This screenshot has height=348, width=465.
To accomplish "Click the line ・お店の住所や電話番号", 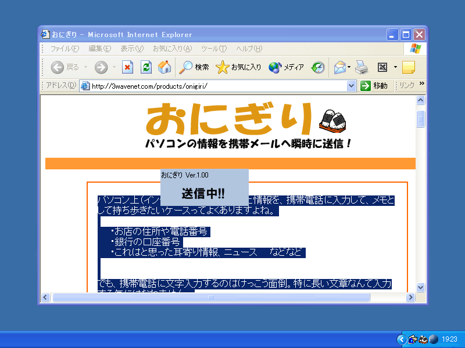I will point(159,231).
